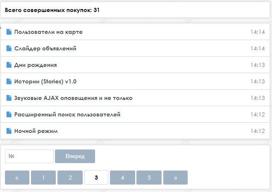Click file icon beside Слайдер объявлений
Screen dimensions: 272x192
tap(9, 48)
